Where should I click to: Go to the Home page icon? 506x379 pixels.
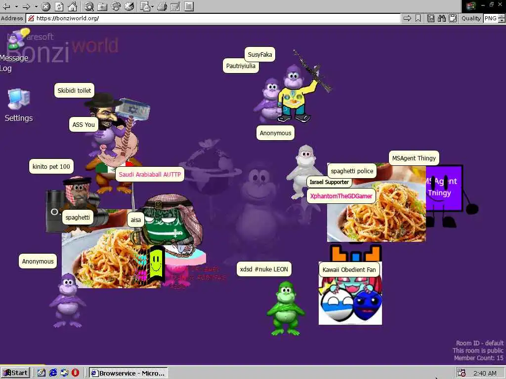[72, 6]
